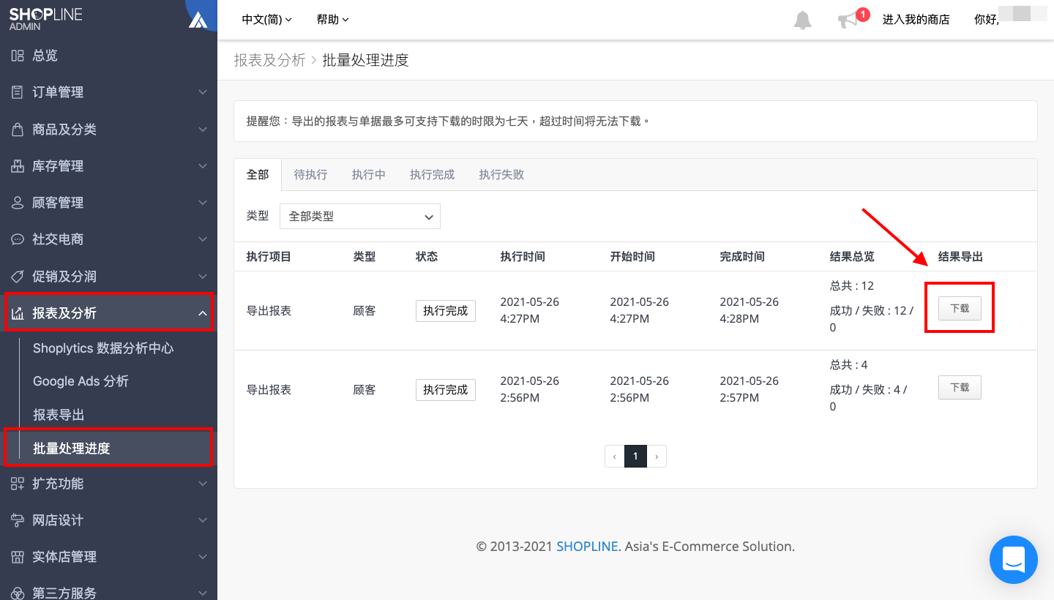Screen dimensions: 1054x600
Task: Open the 中文(简) language dropdown
Action: coord(267,20)
